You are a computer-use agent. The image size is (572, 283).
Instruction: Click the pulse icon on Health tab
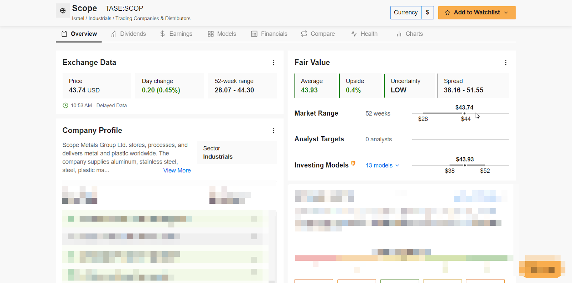tap(354, 34)
